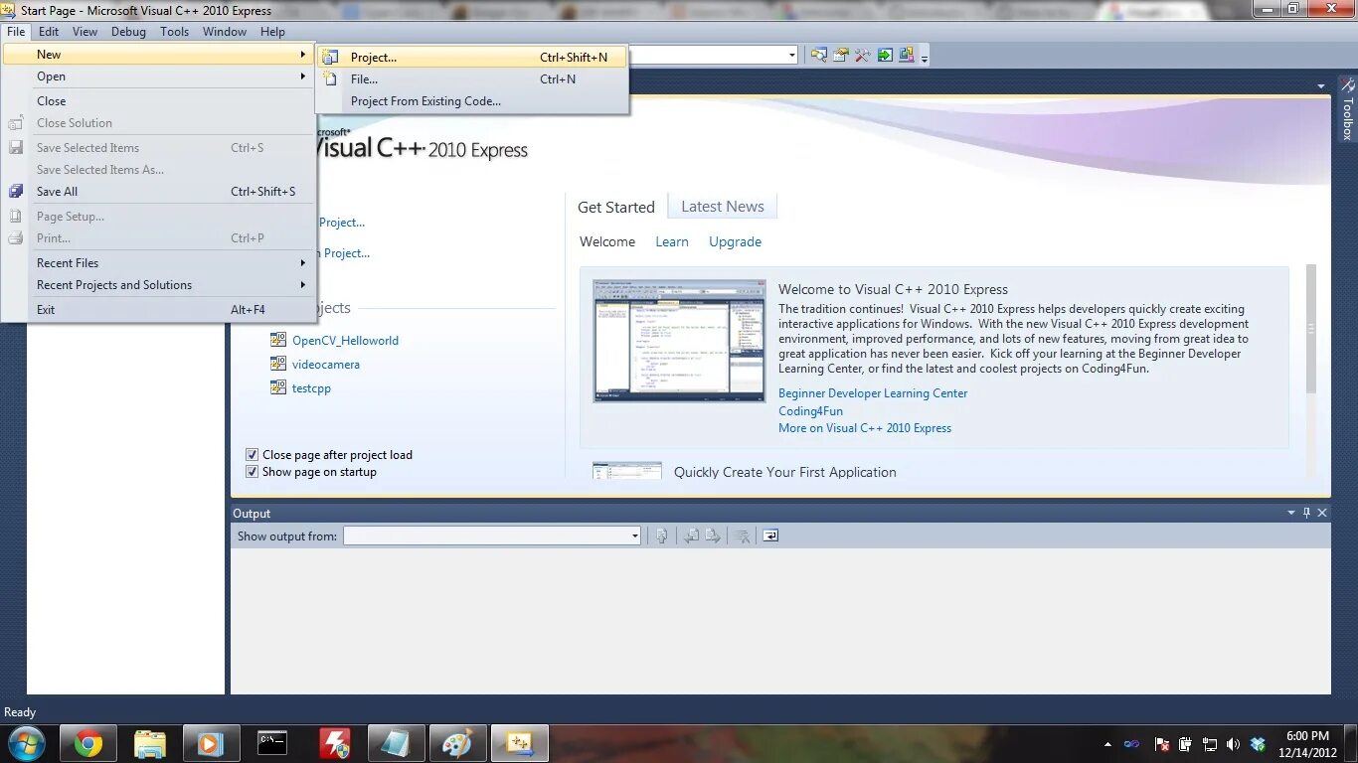Open the Help menu
Image resolution: width=1358 pixels, height=763 pixels.
tap(272, 32)
